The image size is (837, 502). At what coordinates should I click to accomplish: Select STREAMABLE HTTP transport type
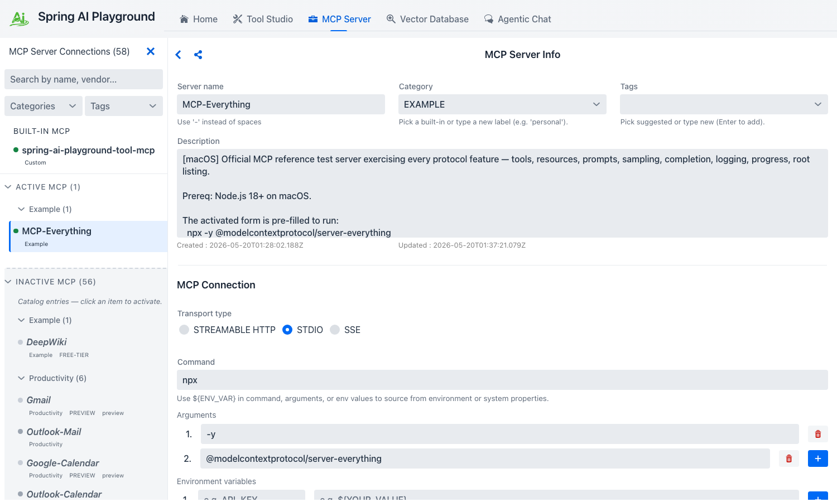[x=184, y=330]
